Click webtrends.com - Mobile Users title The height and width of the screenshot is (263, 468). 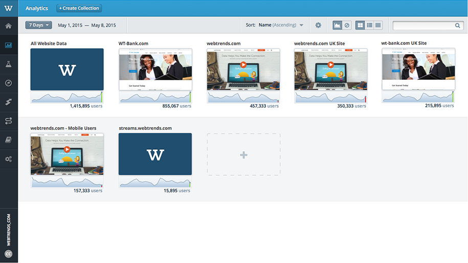pos(63,128)
